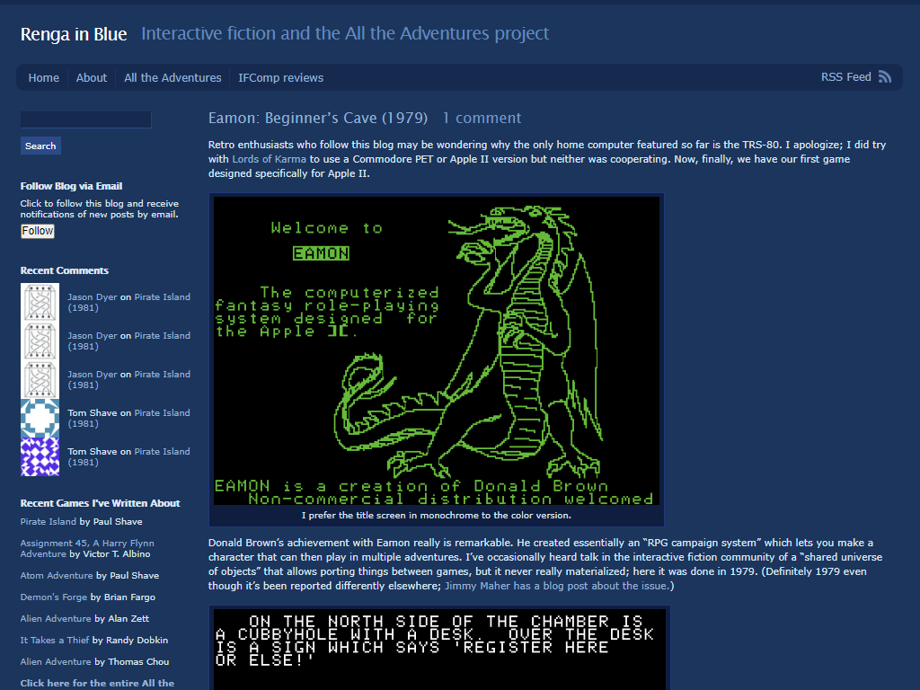This screenshot has height=690, width=920.
Task: Click the RSS Feed text link
Action: pyautogui.click(x=845, y=77)
